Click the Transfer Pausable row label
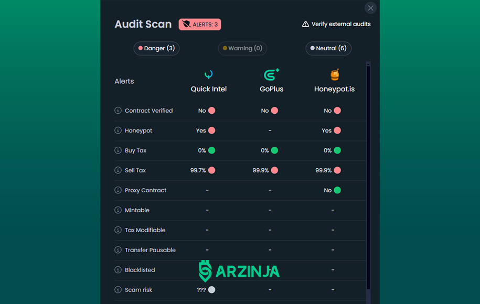Screen dimensions: 480x304 pyautogui.click(x=151, y=250)
